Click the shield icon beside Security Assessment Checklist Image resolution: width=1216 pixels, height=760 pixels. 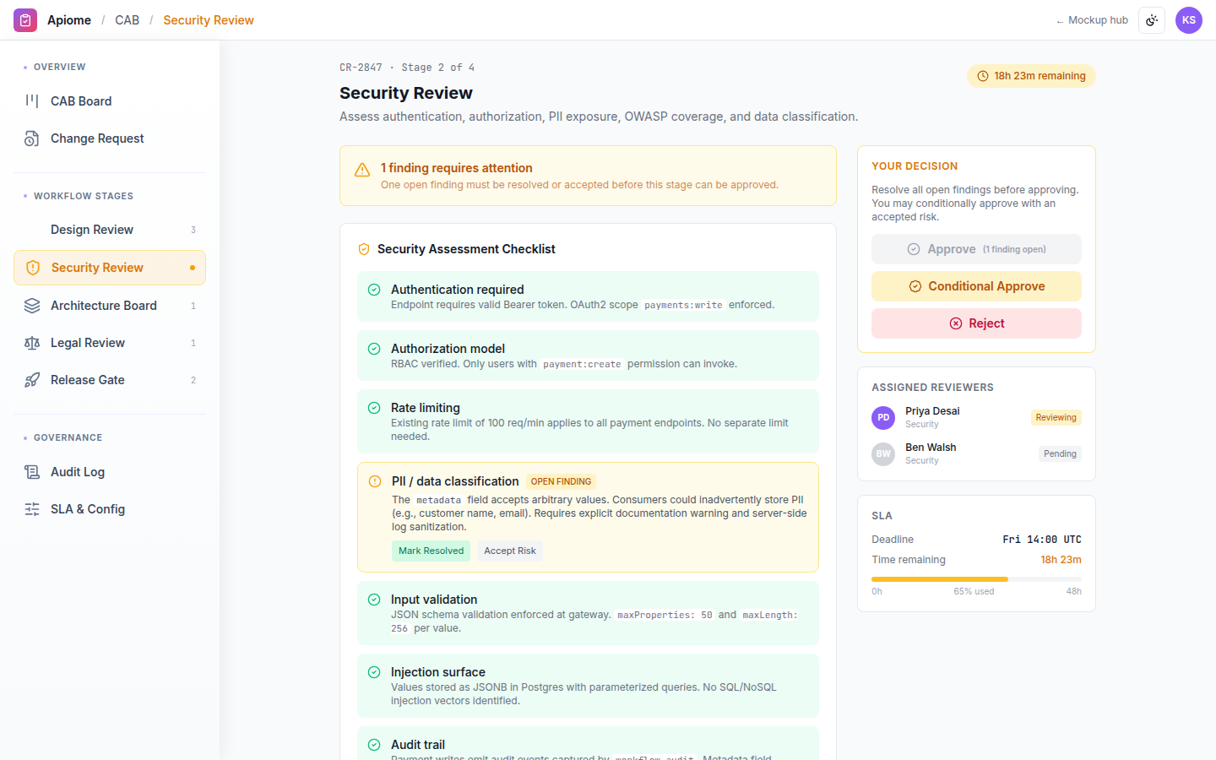[x=364, y=249]
